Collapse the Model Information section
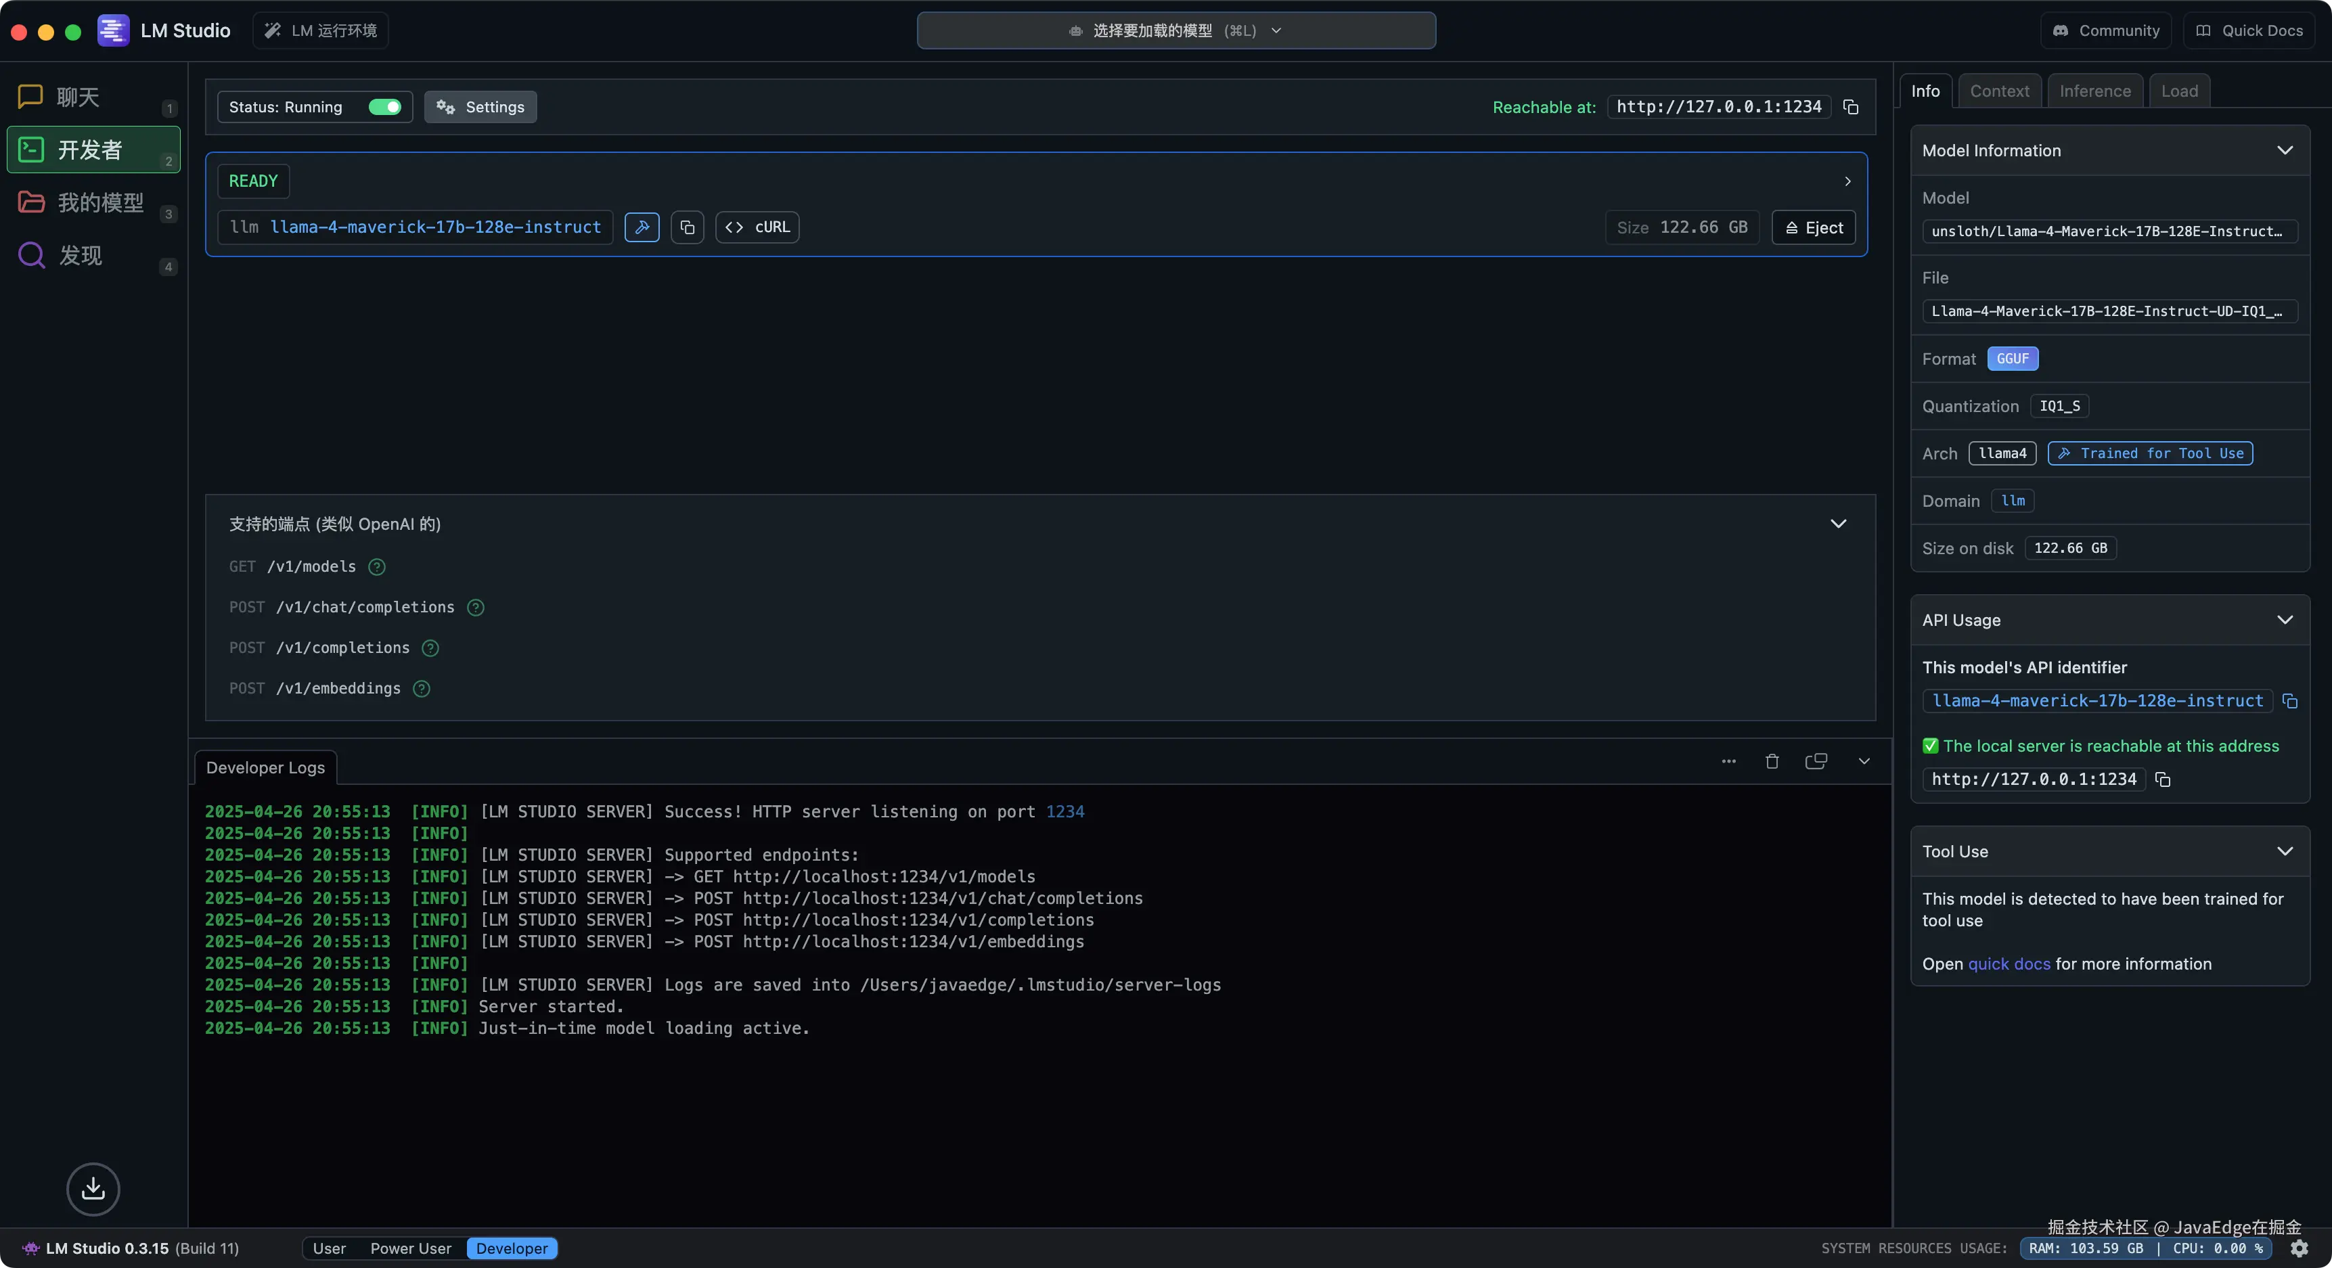Viewport: 2332px width, 1268px height. (x=2284, y=150)
